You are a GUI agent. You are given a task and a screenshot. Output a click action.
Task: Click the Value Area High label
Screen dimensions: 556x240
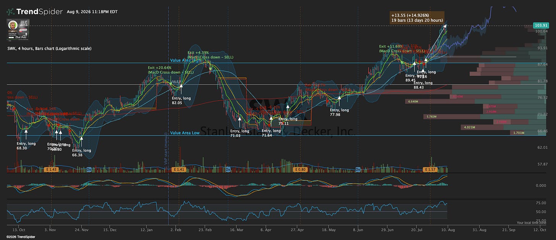(185, 60)
